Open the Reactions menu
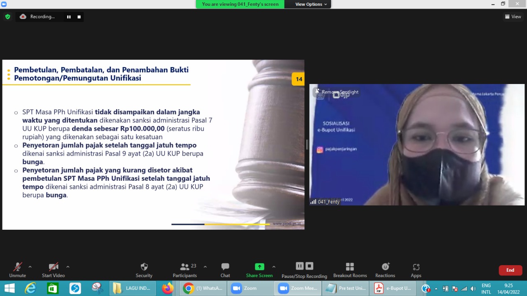527x296 pixels. click(x=385, y=270)
